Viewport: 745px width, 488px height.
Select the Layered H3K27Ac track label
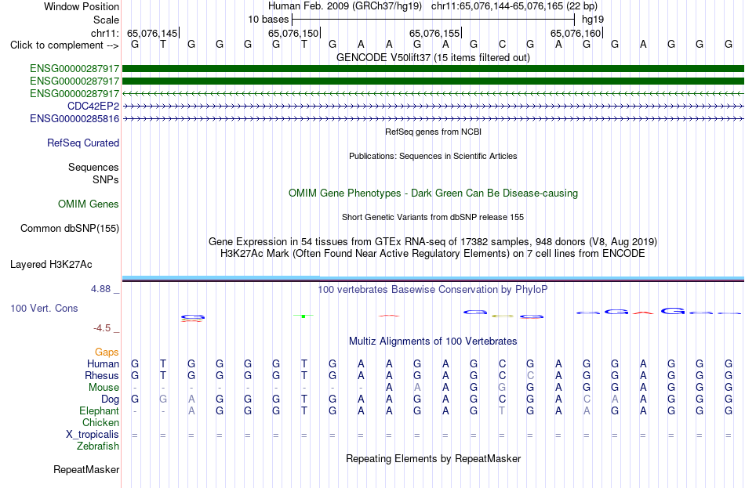pos(51,265)
